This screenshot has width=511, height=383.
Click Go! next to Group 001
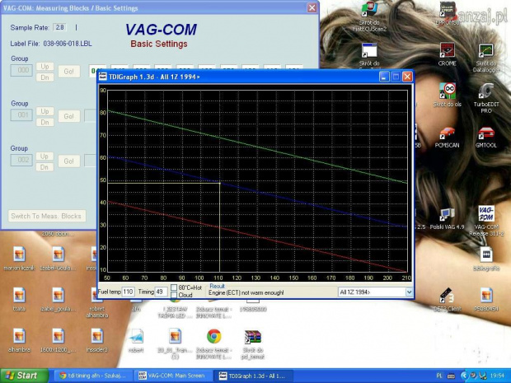coord(69,116)
